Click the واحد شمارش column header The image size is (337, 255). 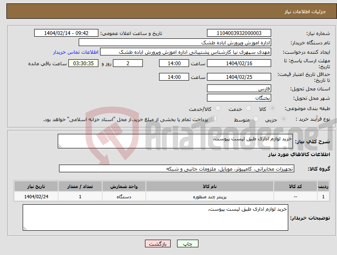click(124, 186)
